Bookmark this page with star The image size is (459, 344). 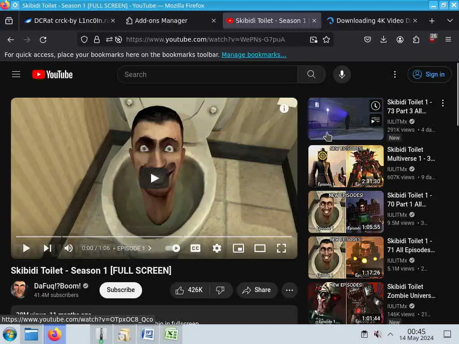click(326, 39)
